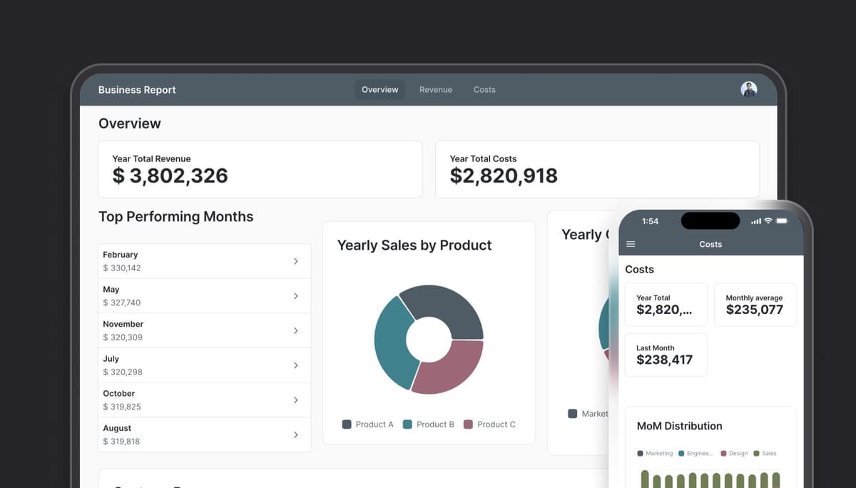Image resolution: width=856 pixels, height=488 pixels.
Task: Click the Product A legend swatch
Action: (347, 425)
